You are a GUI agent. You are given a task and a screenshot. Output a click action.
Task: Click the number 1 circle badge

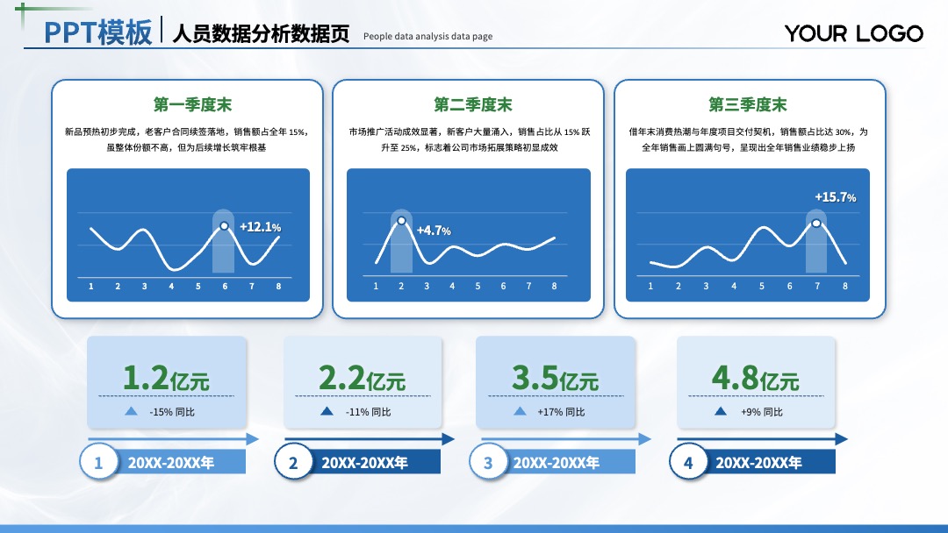[98, 462]
